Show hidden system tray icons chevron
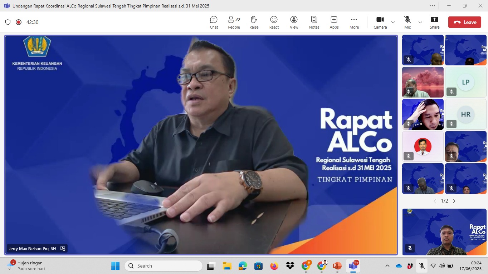 pyautogui.click(x=387, y=266)
